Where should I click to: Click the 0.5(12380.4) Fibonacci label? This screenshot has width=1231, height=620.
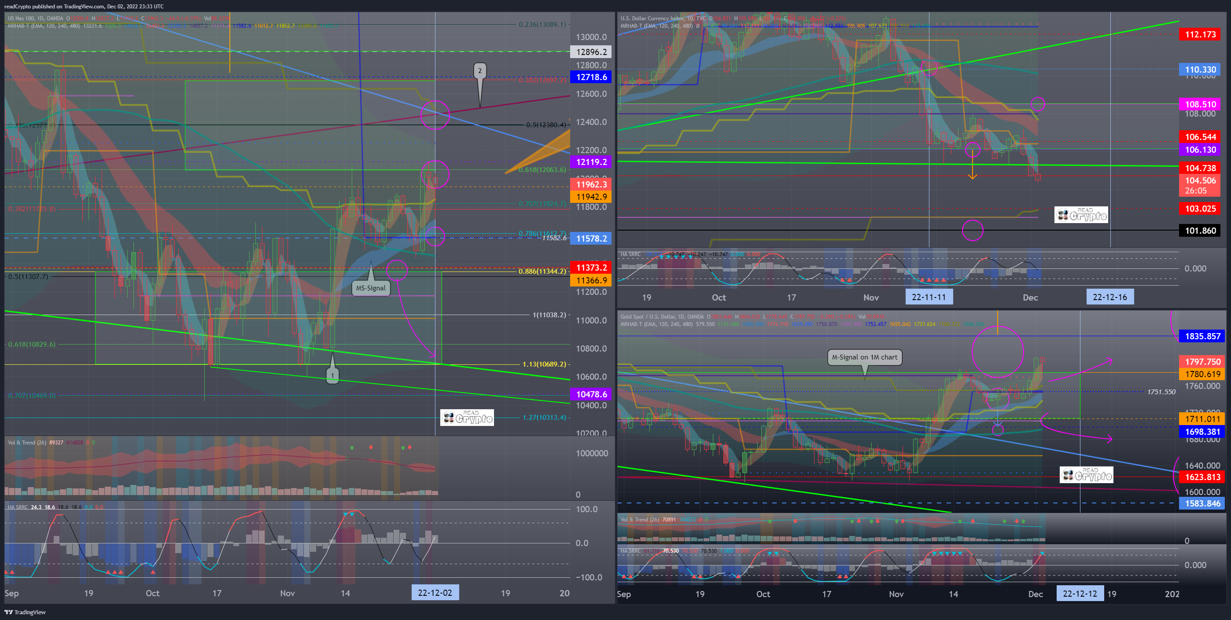point(546,125)
